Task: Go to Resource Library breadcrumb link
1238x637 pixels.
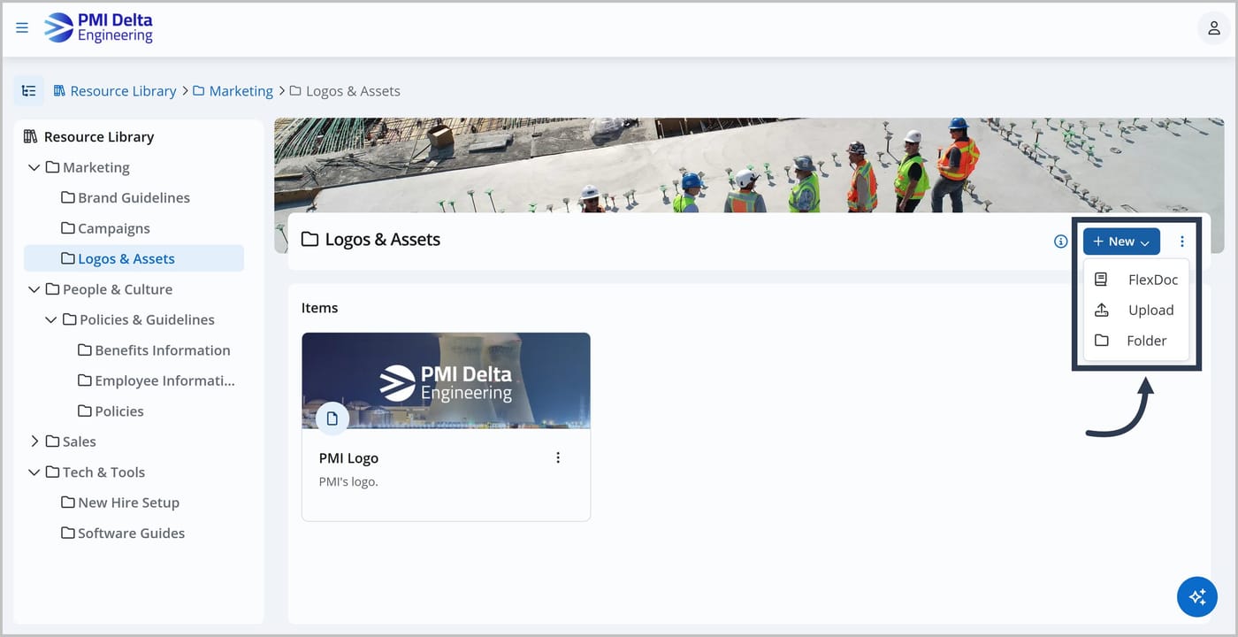Action: [123, 91]
